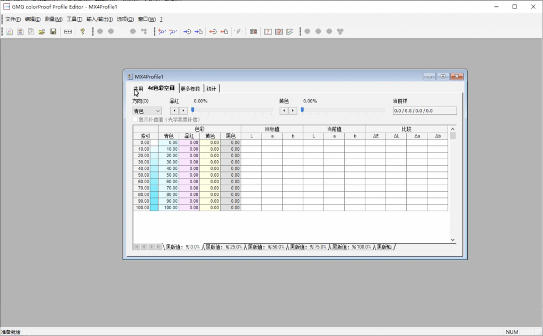This screenshot has height=336, width=543.
Task: Open the 编辑(E) menu
Action: coord(32,19)
